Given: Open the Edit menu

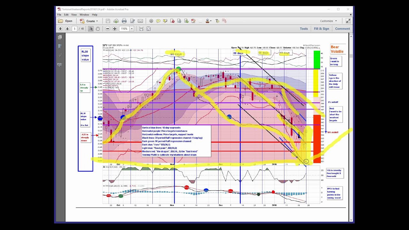Looking at the screenshot, I should point(66,15).
